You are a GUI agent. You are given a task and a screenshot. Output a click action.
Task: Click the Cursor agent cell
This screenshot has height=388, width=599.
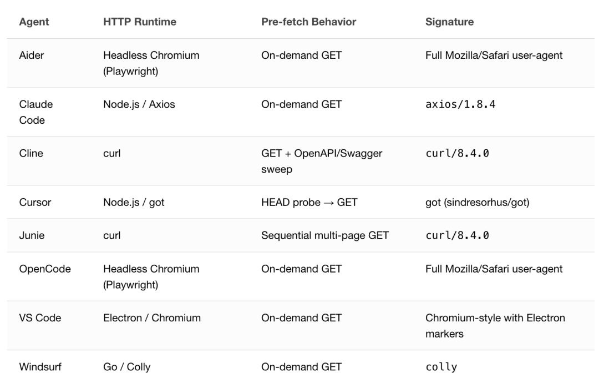point(35,202)
